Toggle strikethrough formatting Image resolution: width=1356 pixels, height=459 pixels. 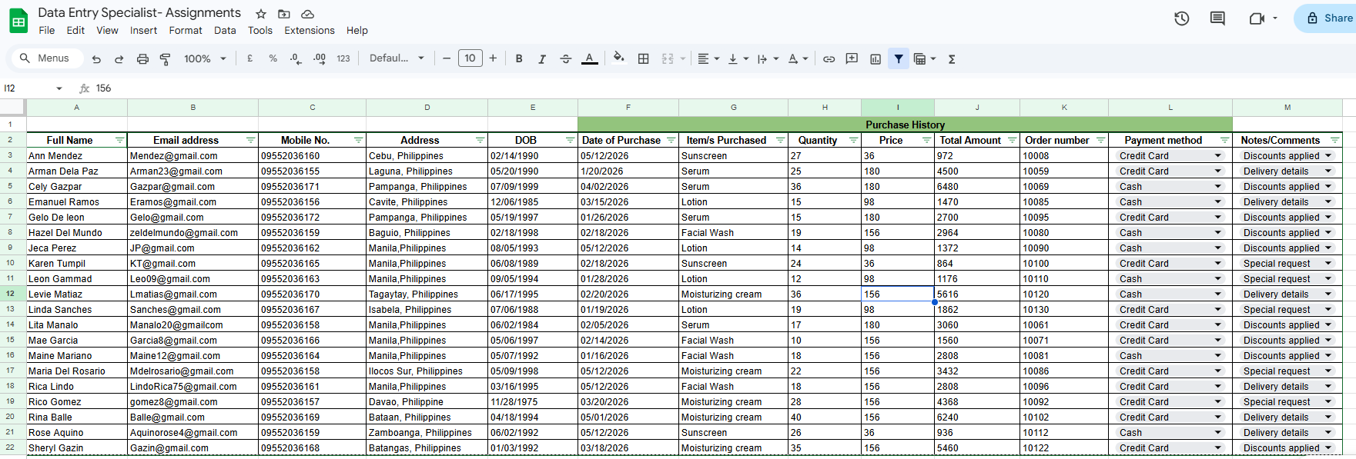[x=565, y=58]
